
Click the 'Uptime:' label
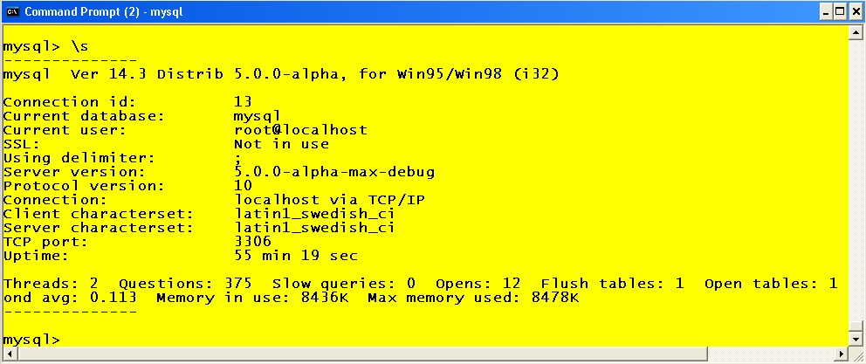[x=36, y=256]
